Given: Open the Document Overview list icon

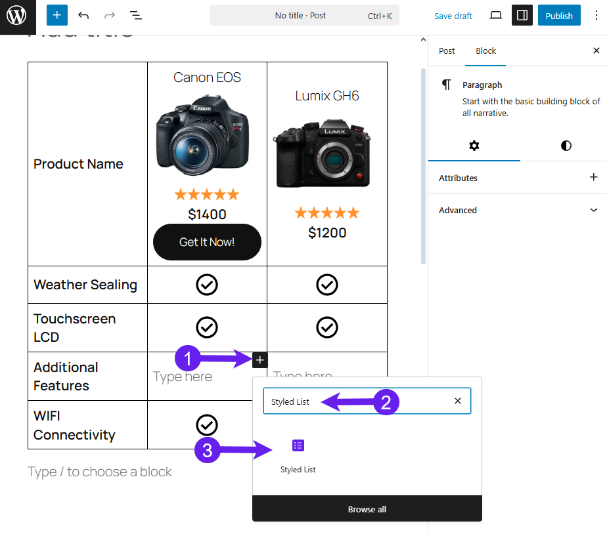Looking at the screenshot, I should (136, 15).
